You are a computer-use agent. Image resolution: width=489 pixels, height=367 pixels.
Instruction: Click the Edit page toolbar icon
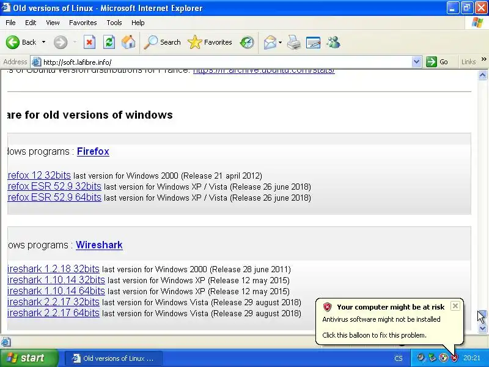(x=314, y=42)
